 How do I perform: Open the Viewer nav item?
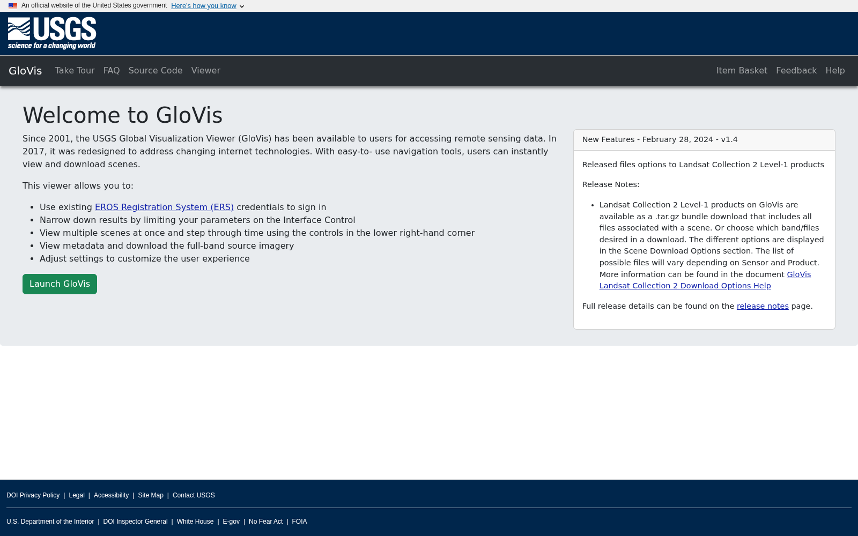[206, 71]
